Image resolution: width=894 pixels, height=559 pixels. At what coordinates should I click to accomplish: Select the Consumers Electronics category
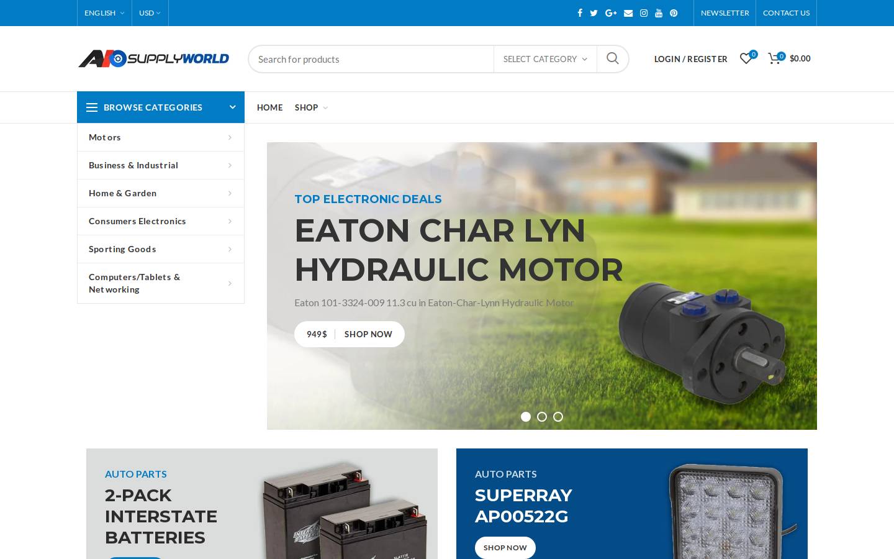pyautogui.click(x=161, y=221)
